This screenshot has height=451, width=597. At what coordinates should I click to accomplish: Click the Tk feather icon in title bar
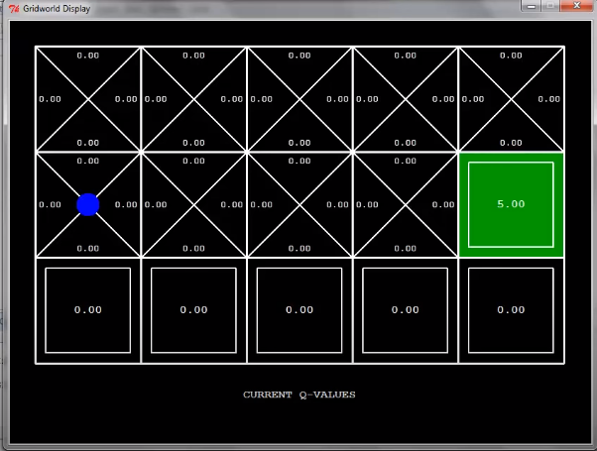pyautogui.click(x=14, y=7)
